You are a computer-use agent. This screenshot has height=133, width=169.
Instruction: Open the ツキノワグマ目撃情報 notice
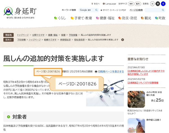[143, 82]
